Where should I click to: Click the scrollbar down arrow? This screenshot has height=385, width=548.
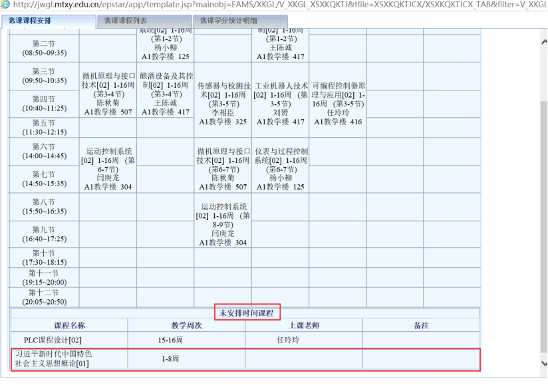(x=543, y=379)
